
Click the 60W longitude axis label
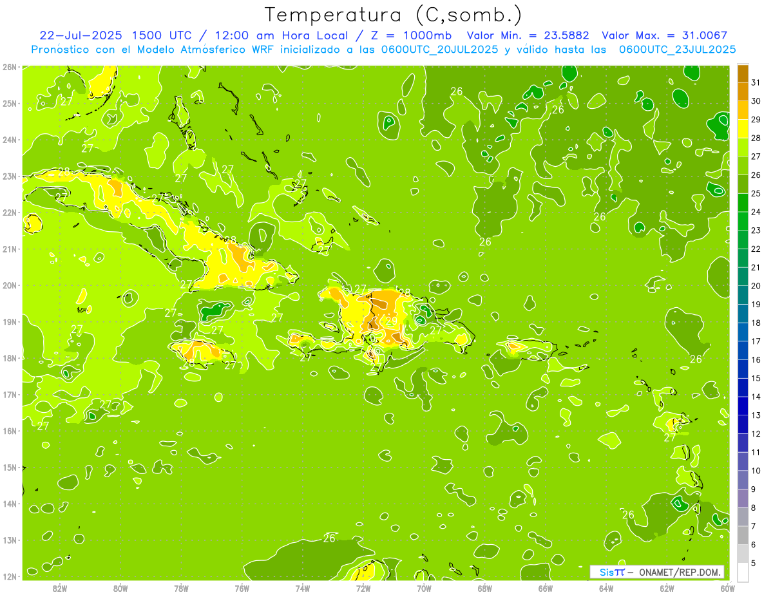[x=727, y=587]
